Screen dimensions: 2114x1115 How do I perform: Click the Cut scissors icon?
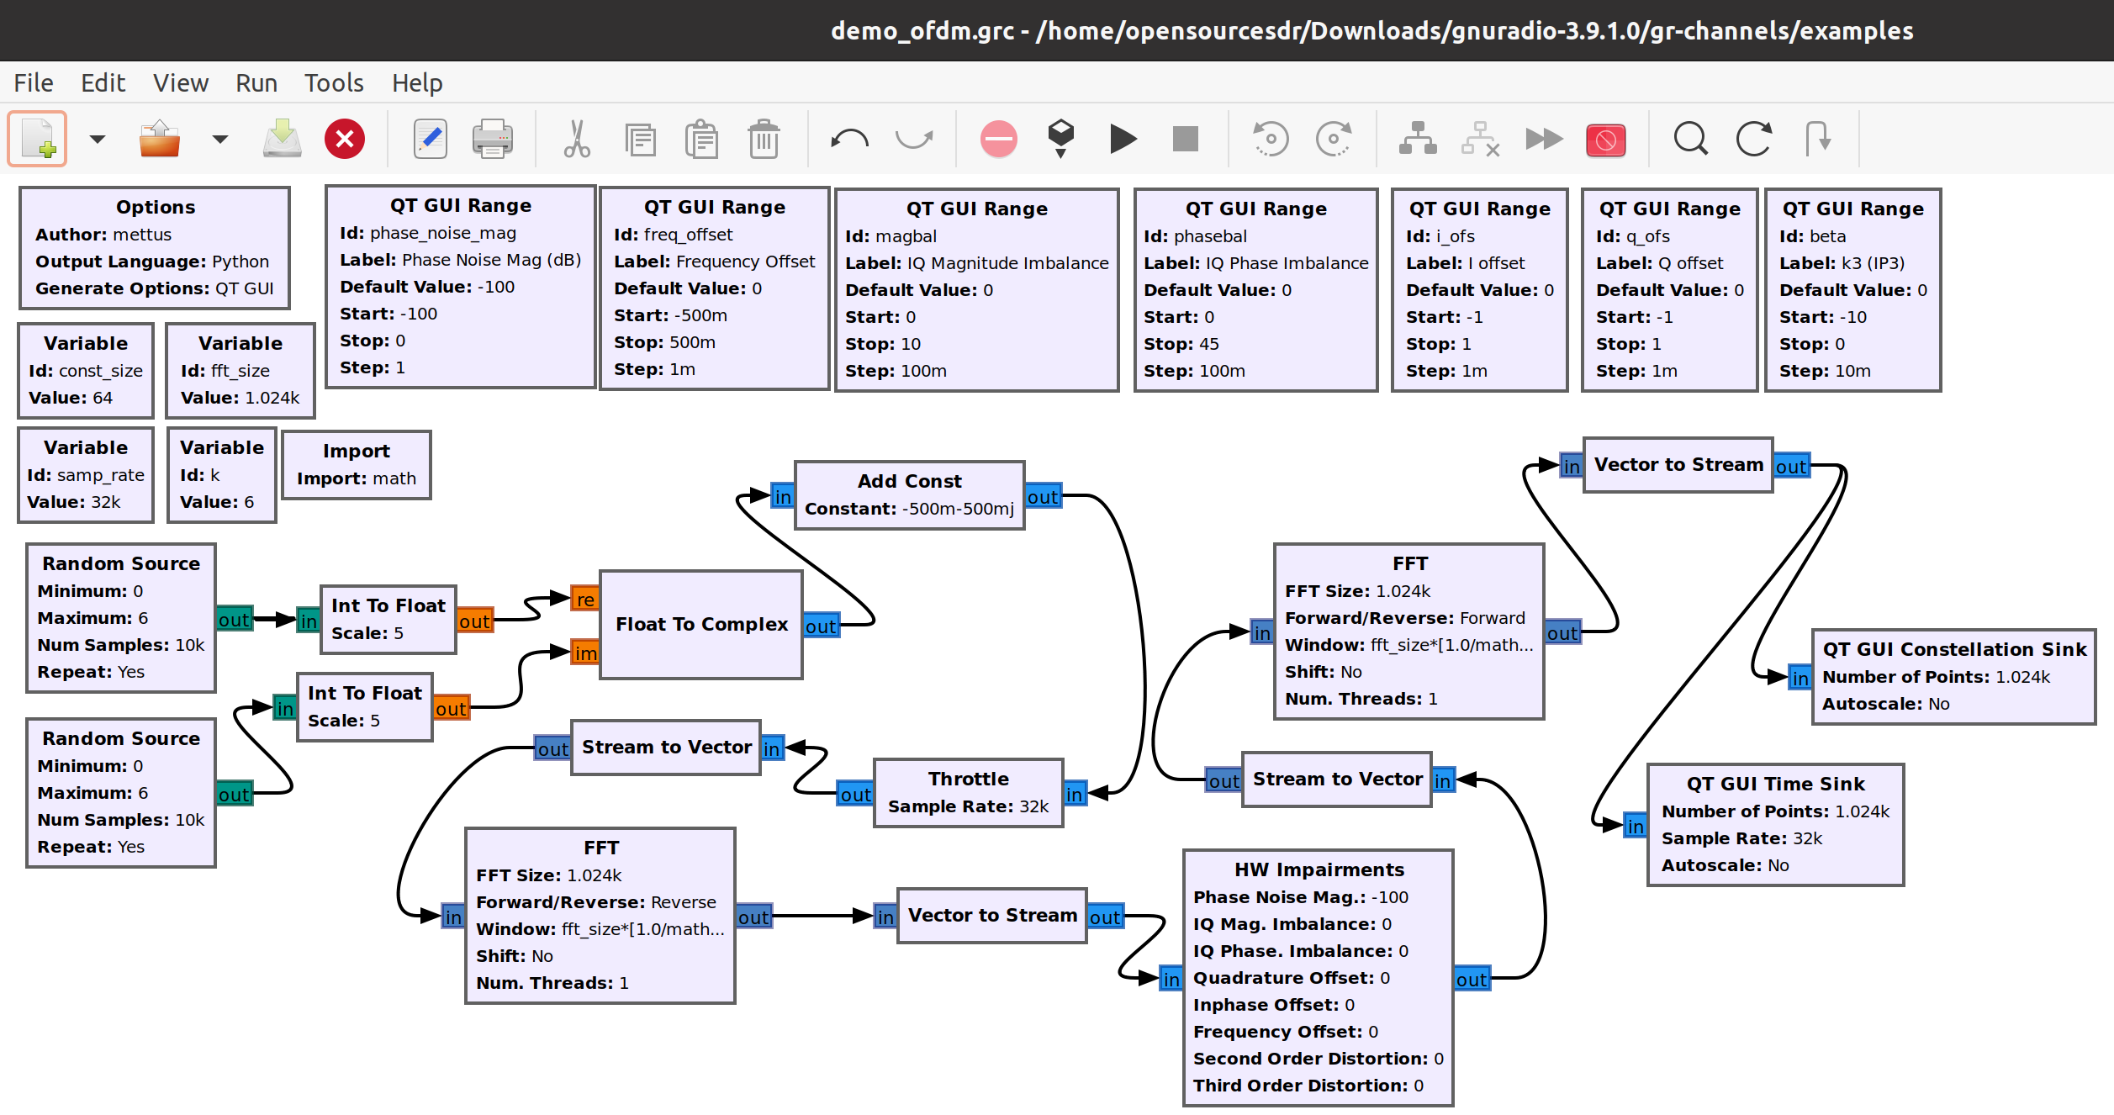coord(577,139)
